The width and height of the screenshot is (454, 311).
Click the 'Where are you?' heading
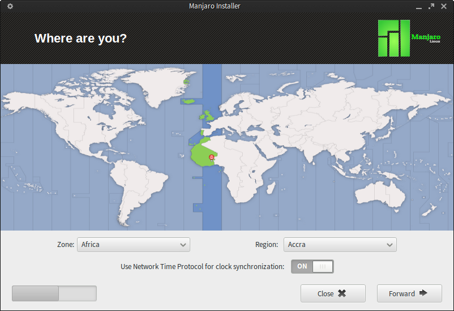pyautogui.click(x=80, y=39)
